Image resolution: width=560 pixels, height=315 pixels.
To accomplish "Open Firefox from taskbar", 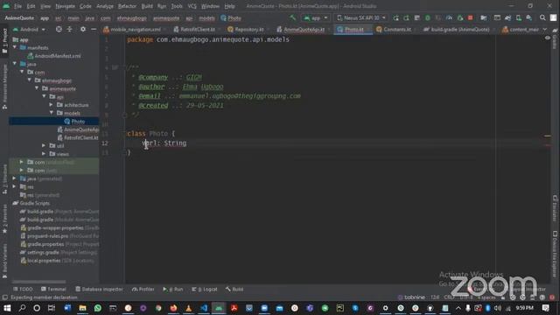I will pyautogui.click(x=173, y=308).
